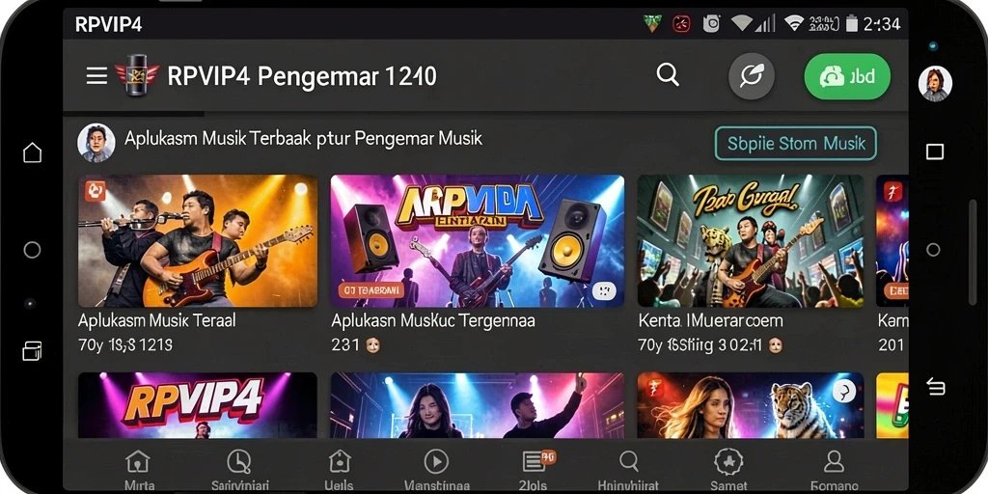The width and height of the screenshot is (988, 494).
Task: Click the red badge on the white tiger thumbnail
Action: (x=654, y=388)
